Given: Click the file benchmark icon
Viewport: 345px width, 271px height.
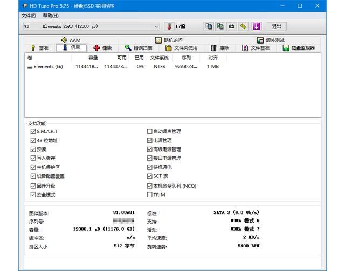Looking at the screenshot, I should pos(245,48).
